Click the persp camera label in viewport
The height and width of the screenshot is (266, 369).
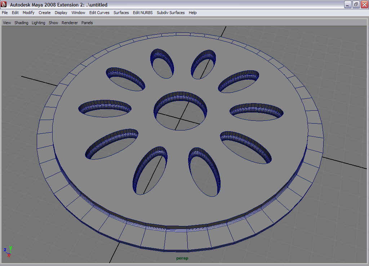(x=182, y=258)
